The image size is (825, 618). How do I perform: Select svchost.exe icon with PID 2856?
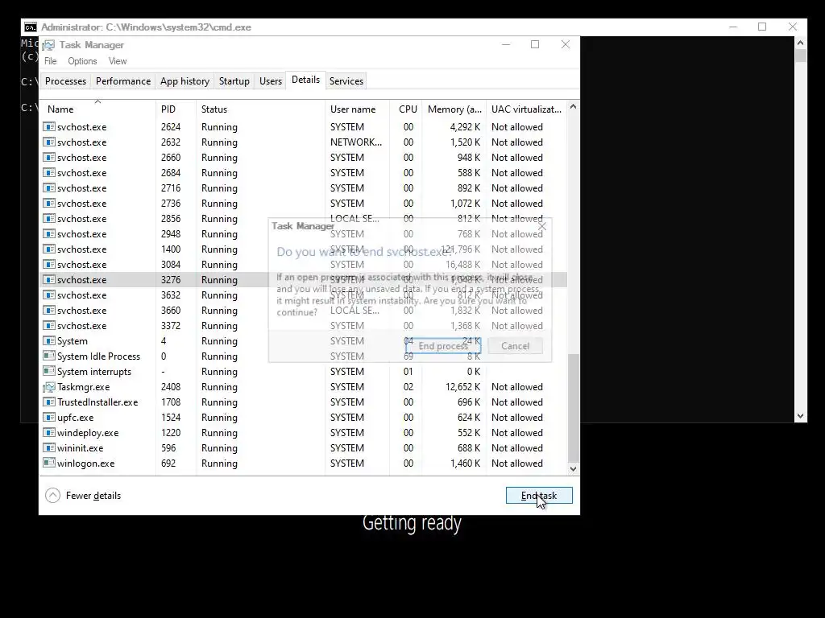click(49, 218)
